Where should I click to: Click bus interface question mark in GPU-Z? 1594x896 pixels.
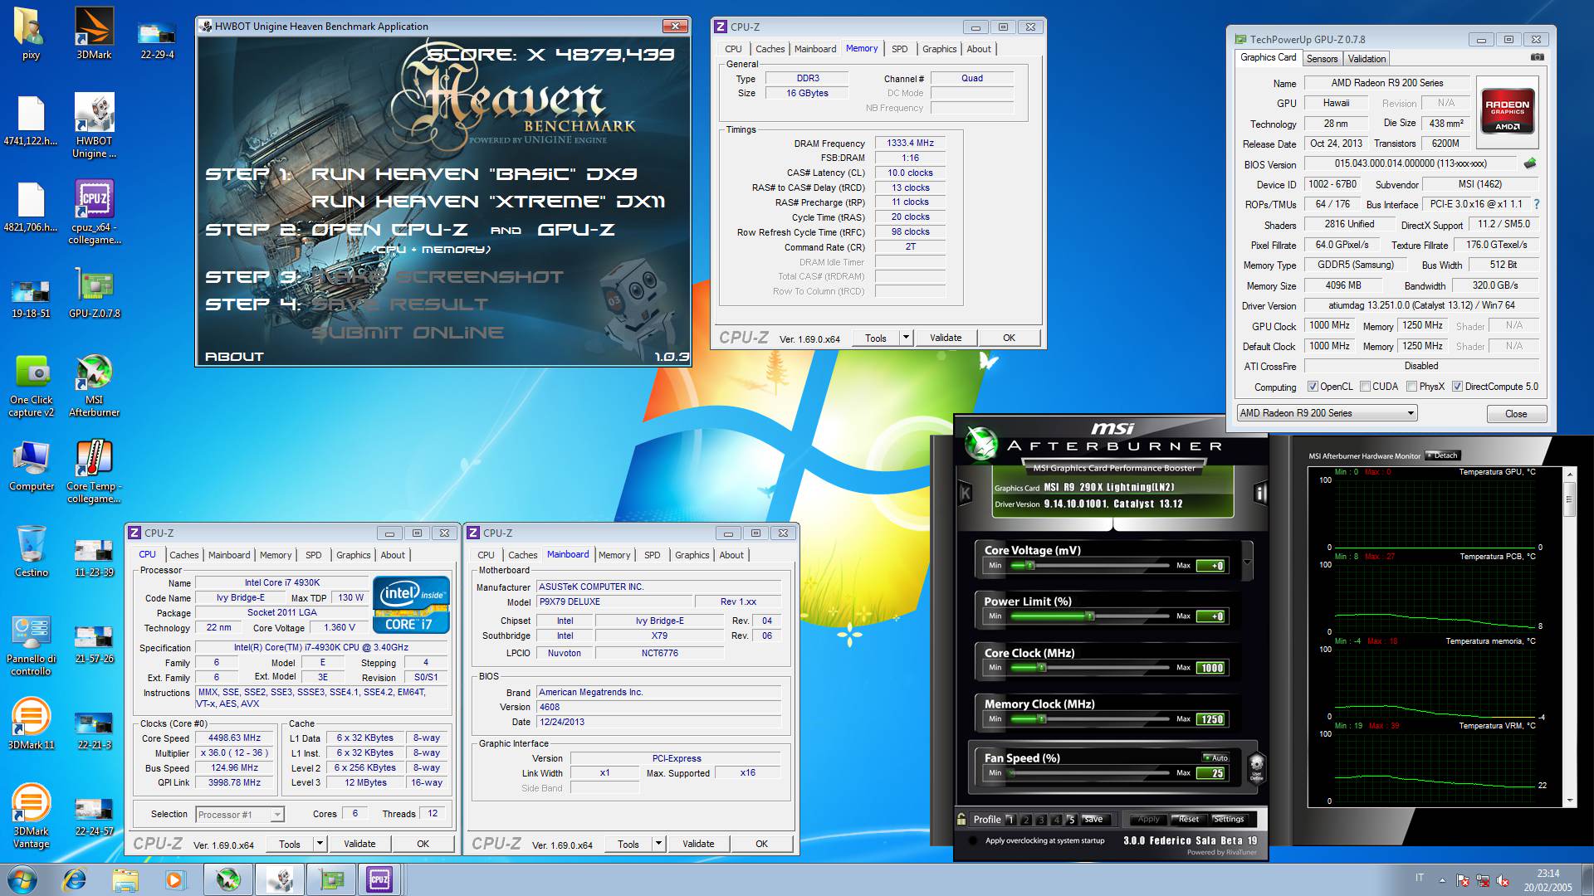coord(1537,204)
